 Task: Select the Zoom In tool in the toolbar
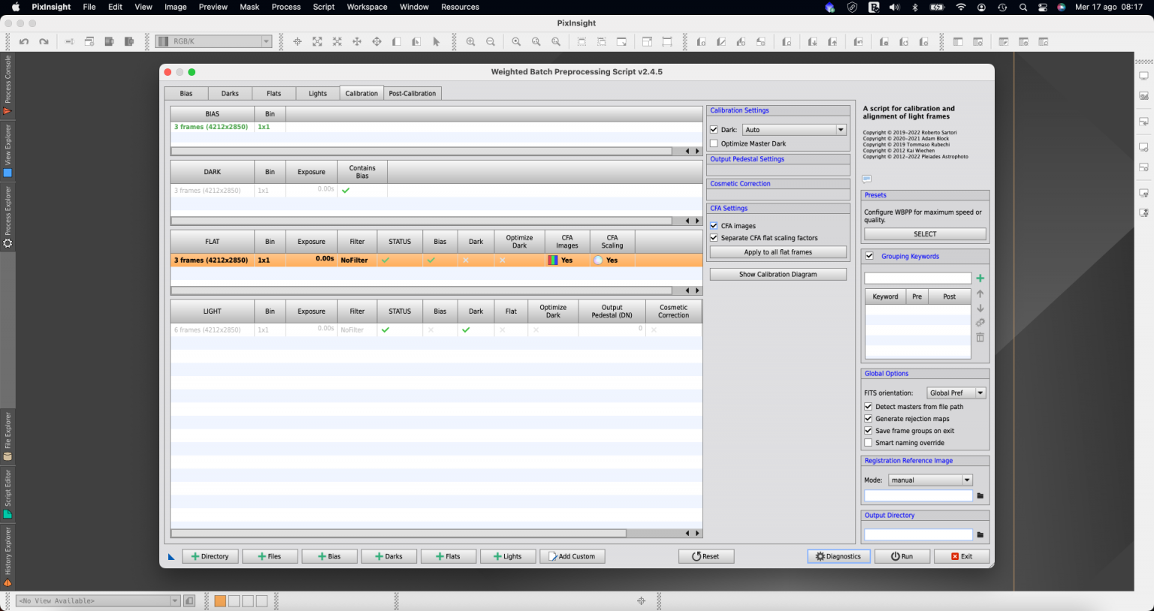click(x=470, y=41)
